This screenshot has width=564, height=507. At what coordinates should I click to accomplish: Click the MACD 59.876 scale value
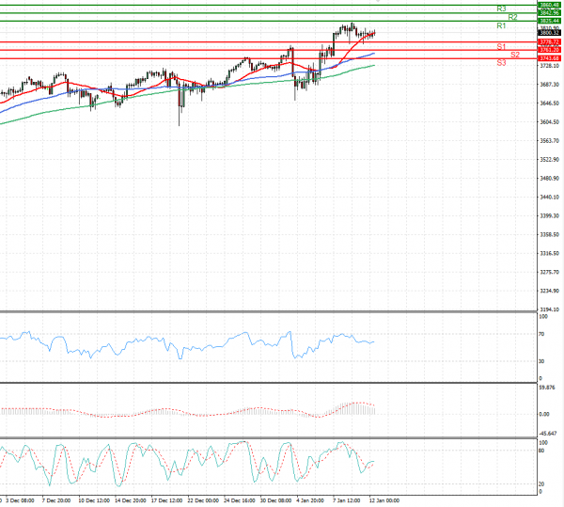[x=547, y=388]
